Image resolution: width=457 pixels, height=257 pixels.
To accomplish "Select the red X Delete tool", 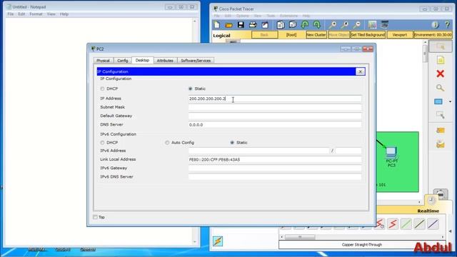I will point(441,74).
